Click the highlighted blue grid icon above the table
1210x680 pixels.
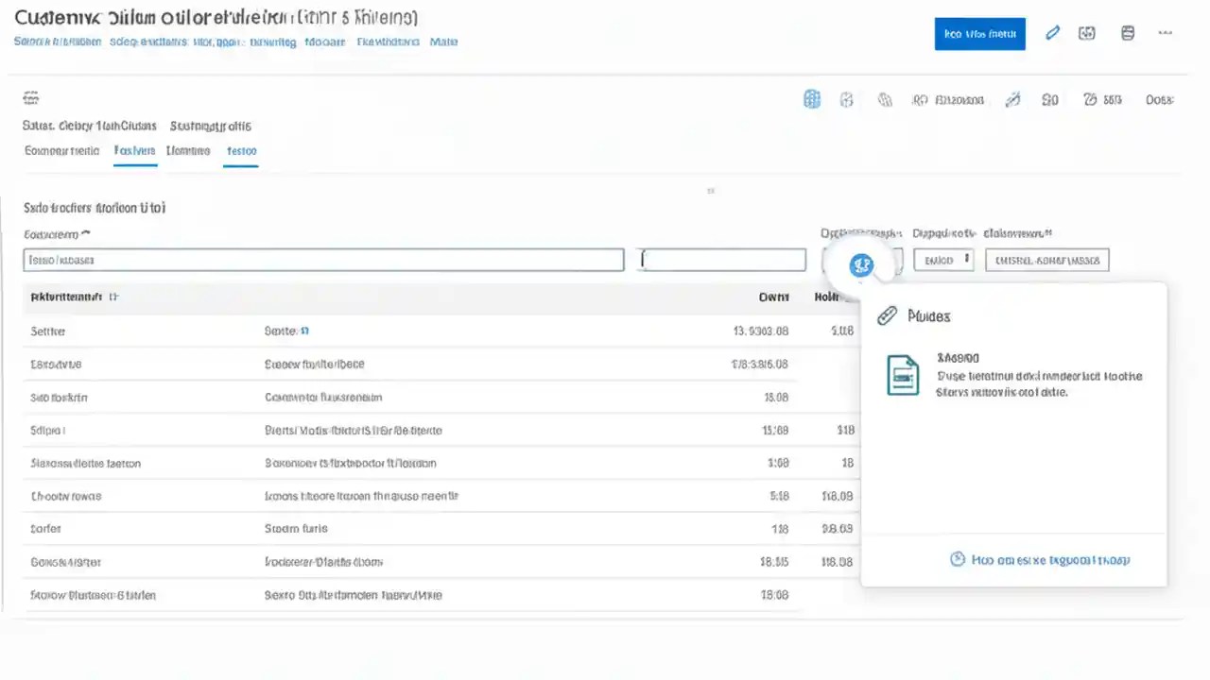[x=811, y=99]
